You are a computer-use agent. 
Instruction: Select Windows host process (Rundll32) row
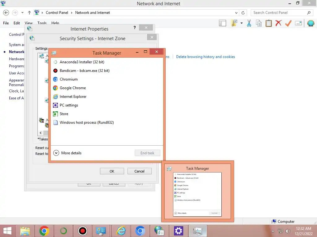pyautogui.click(x=107, y=123)
